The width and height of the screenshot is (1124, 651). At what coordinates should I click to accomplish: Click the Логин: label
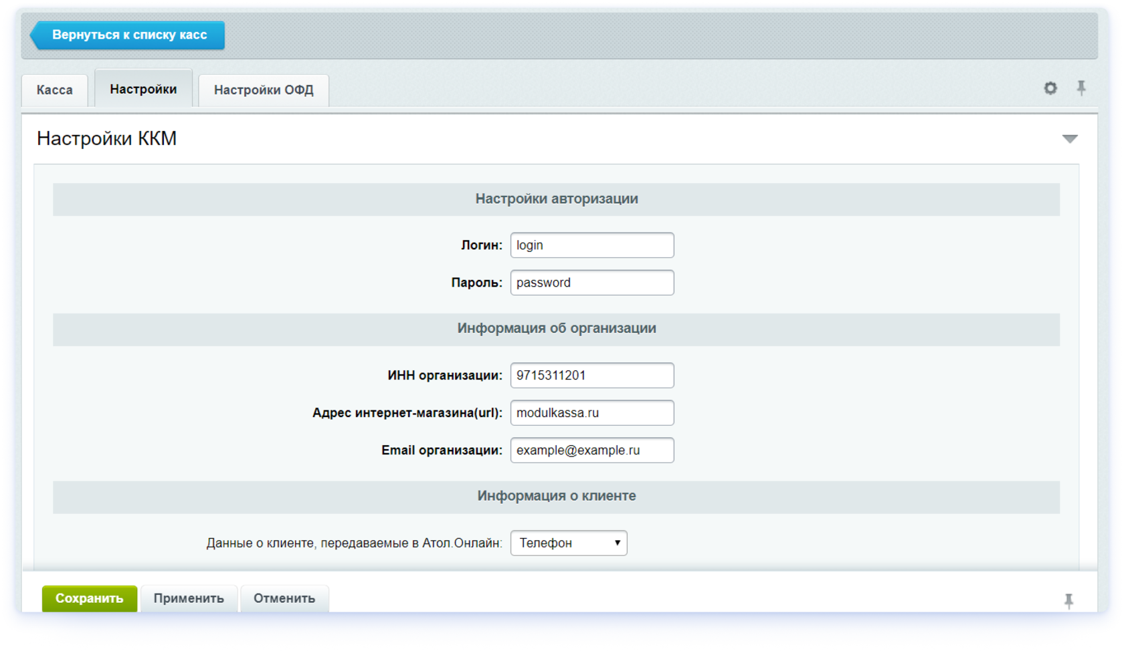click(482, 245)
